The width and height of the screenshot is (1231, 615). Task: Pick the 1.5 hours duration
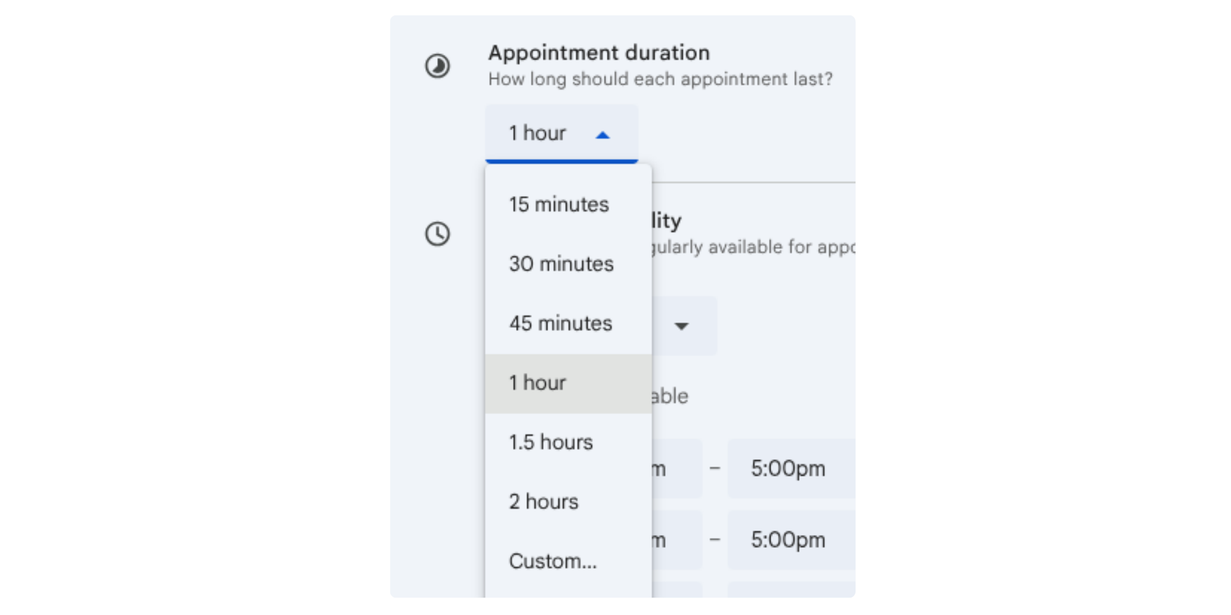point(550,442)
